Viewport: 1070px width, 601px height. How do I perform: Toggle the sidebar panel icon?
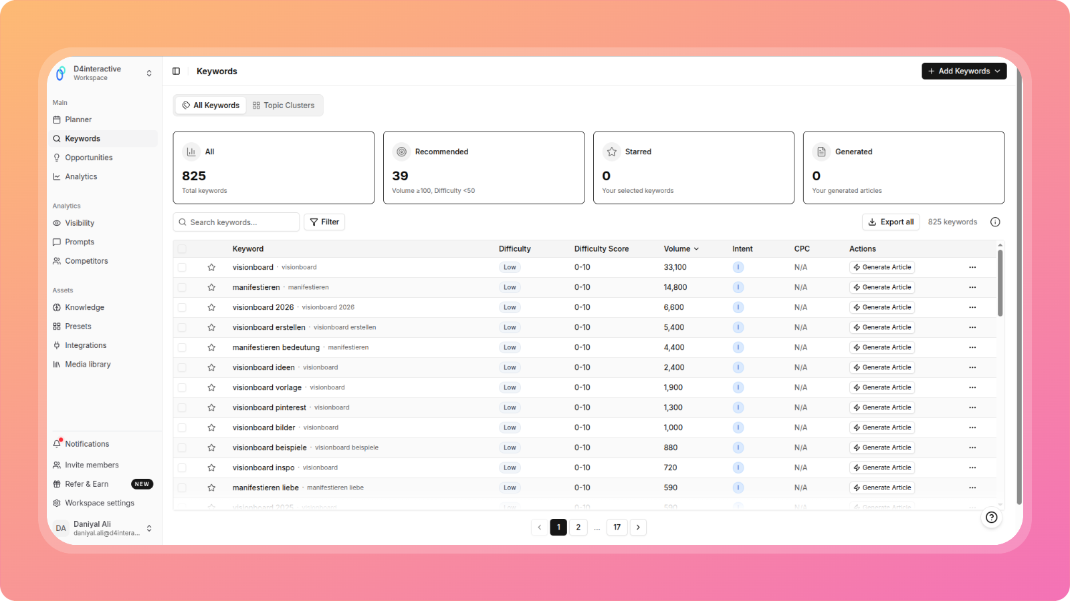point(176,71)
